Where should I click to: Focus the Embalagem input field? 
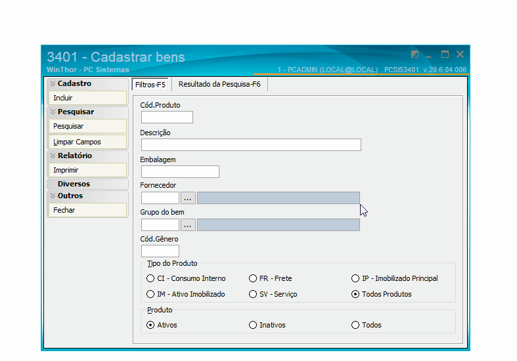point(181,171)
